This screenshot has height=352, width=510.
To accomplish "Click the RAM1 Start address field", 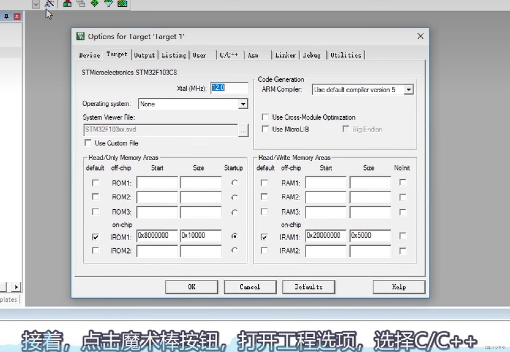I will [326, 182].
